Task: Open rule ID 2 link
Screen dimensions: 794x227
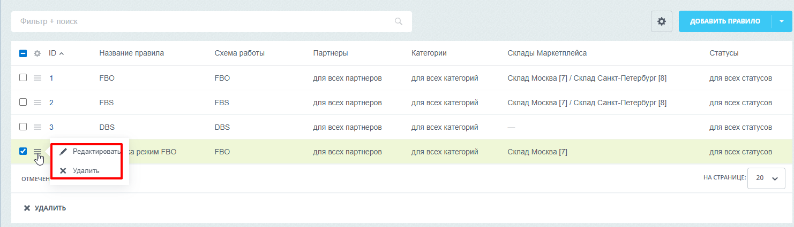Action: point(51,103)
